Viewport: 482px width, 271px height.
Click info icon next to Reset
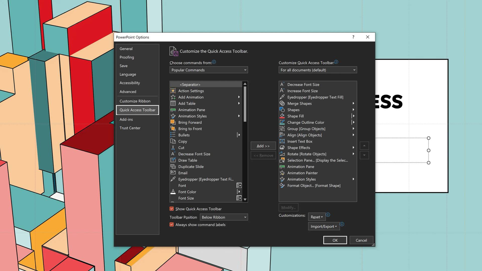[x=328, y=215]
